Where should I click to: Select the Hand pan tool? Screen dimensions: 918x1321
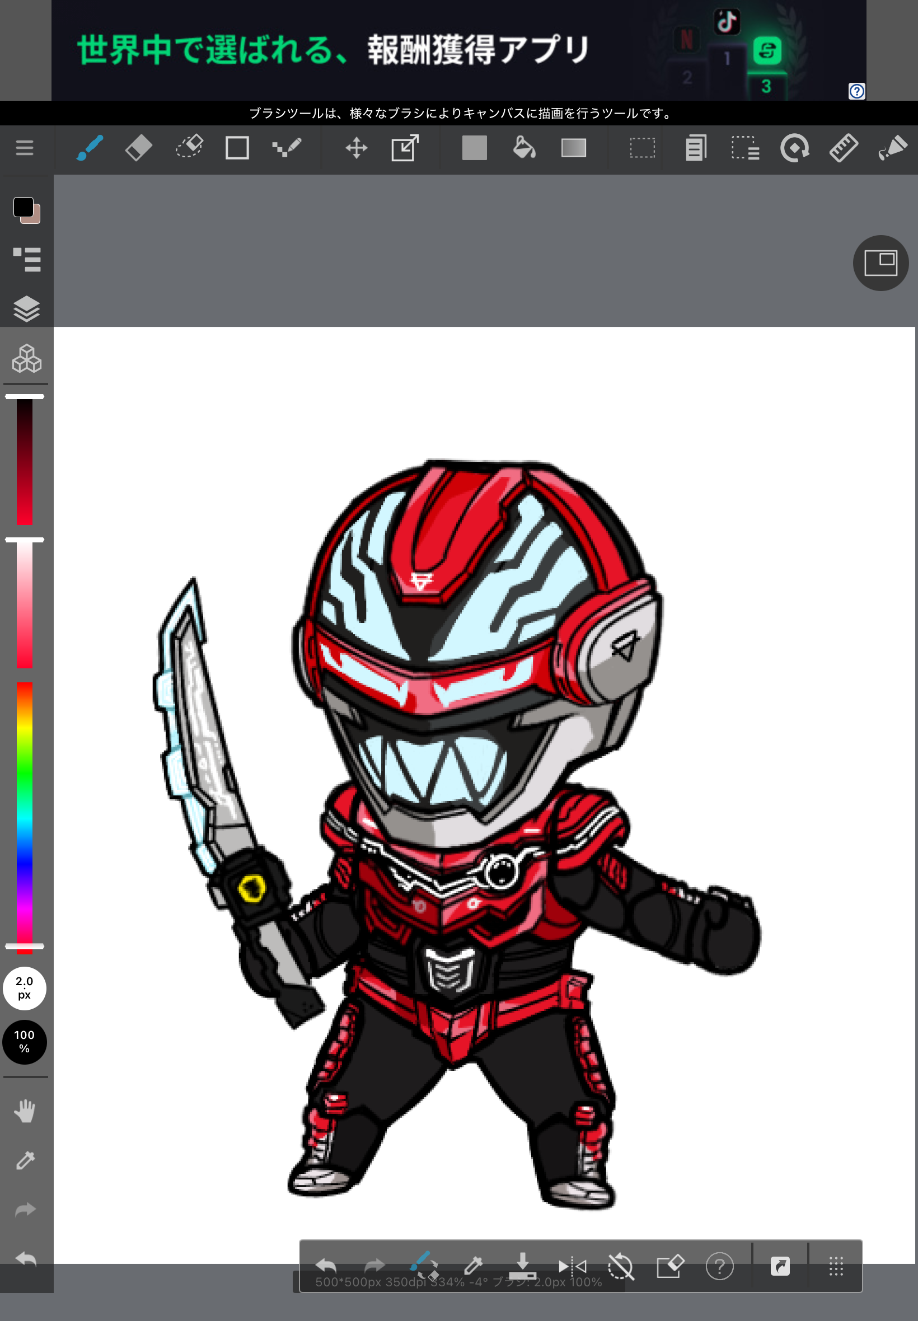coord(25,1111)
